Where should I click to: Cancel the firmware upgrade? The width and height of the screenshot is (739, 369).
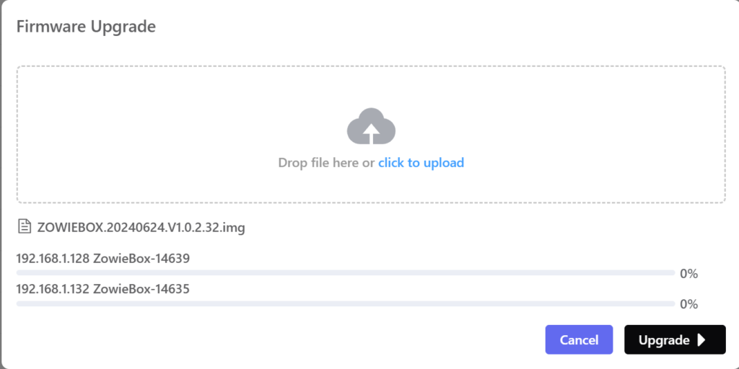(579, 340)
